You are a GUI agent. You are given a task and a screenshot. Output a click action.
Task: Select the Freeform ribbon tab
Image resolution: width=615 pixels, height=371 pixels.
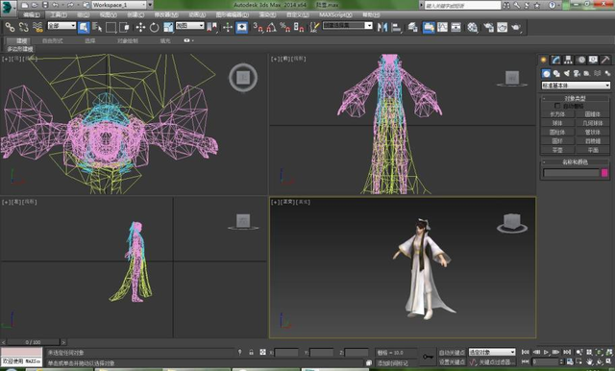52,40
